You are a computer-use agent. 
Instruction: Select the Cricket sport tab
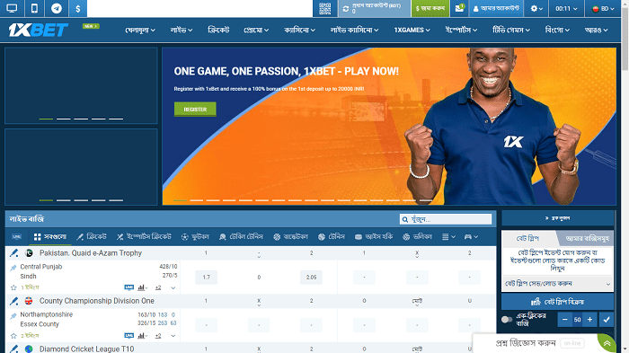(x=92, y=237)
